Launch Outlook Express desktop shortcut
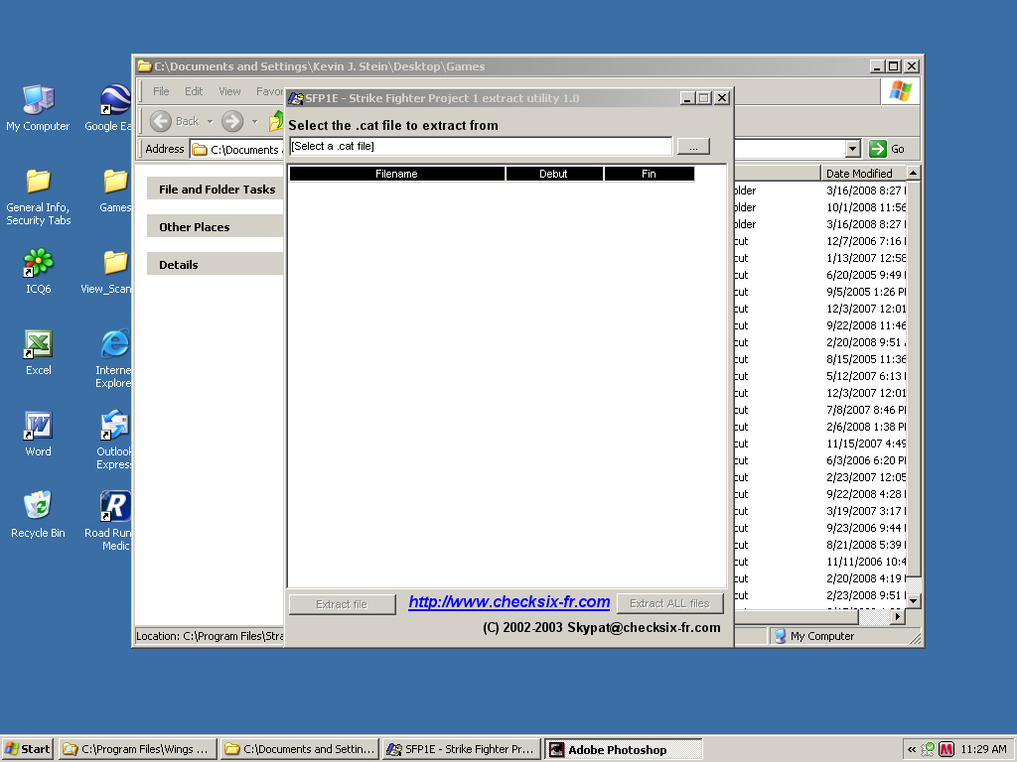The image size is (1017, 762). [x=113, y=440]
